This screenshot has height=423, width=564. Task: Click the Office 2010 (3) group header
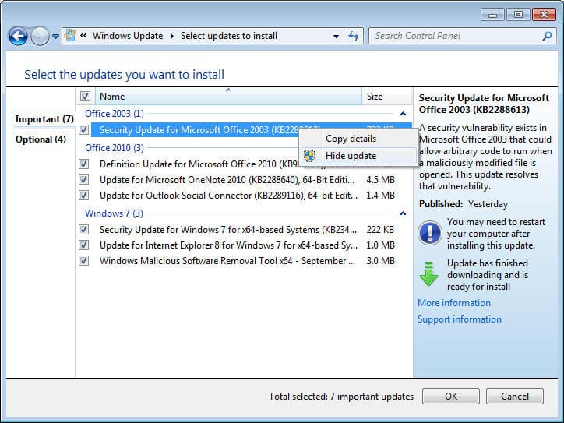pyautogui.click(x=115, y=148)
